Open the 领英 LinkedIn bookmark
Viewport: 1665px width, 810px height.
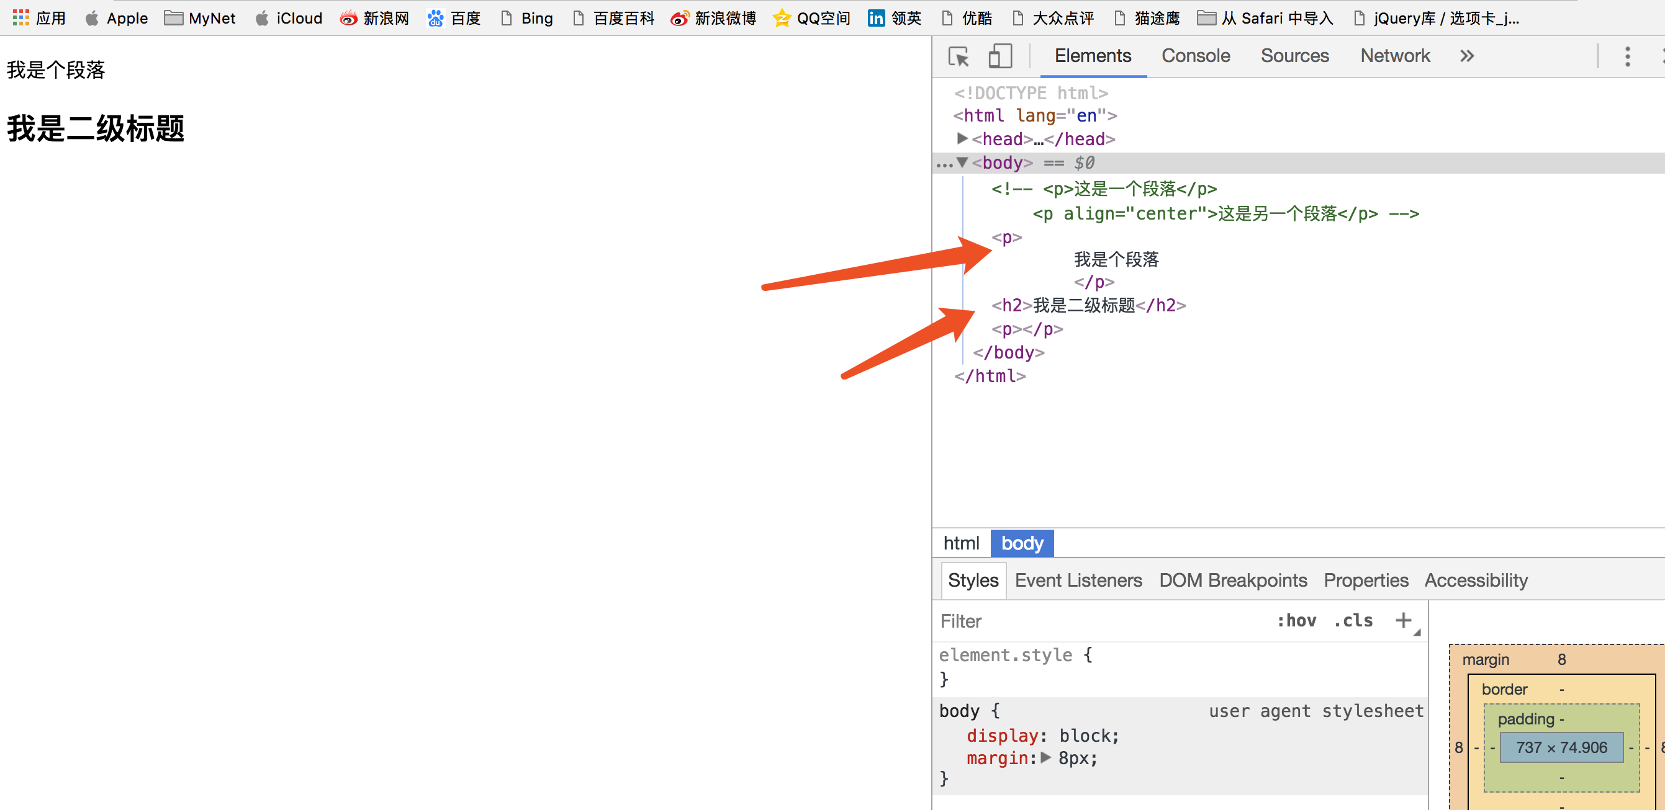[x=895, y=17]
